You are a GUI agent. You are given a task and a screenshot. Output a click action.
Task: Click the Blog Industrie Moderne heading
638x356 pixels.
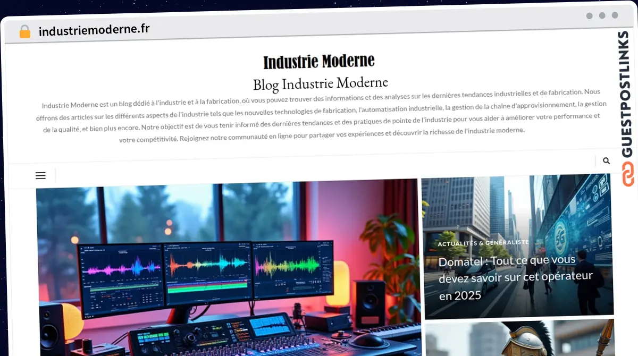click(321, 83)
